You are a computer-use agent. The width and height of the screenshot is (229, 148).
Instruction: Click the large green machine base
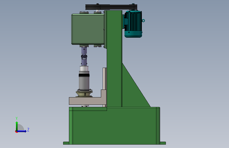(114, 126)
